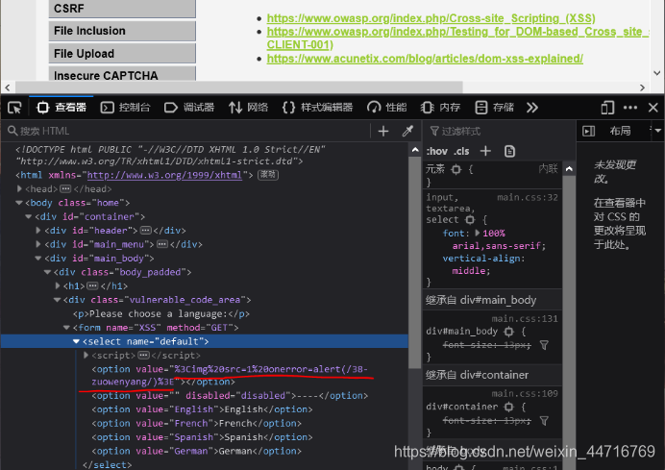Collapse the select name="default" node
Viewport: 665px width, 470px height.
coord(76,341)
